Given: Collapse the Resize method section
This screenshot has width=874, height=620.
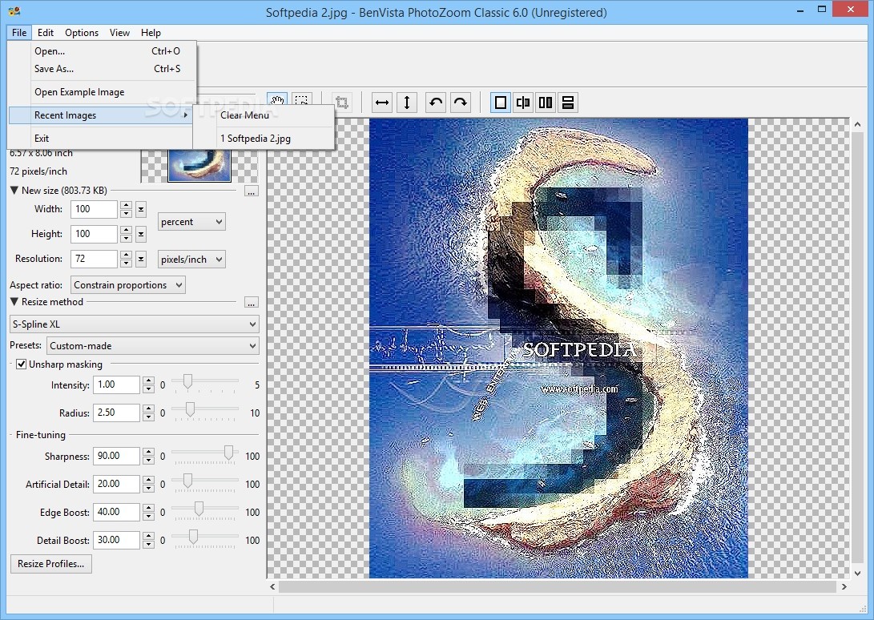Looking at the screenshot, I should pyautogui.click(x=14, y=302).
